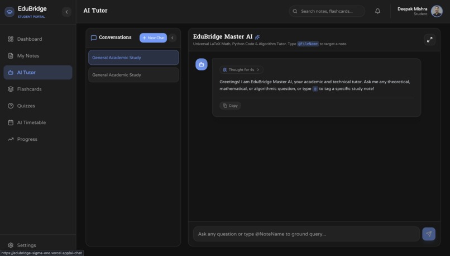Click the EduBridge graduation cap logo
The image size is (450, 256).
[x=9, y=12]
